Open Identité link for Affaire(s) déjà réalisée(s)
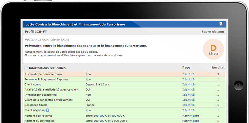Image resolution: width=249 pixels, height=123 pixels. (188, 89)
